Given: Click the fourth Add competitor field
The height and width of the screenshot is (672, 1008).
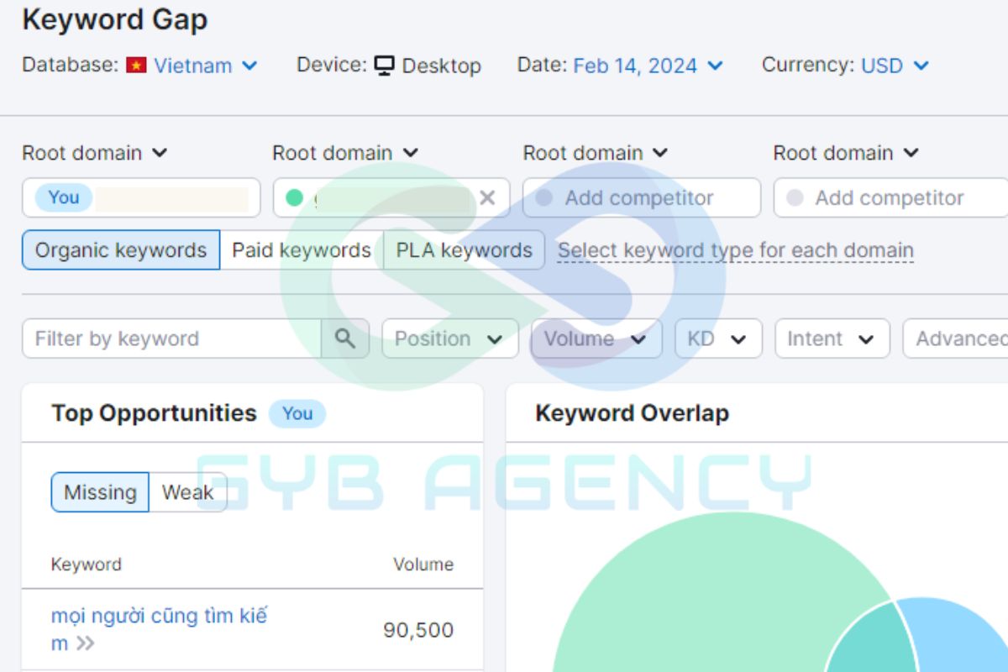Looking at the screenshot, I should pyautogui.click(x=890, y=198).
